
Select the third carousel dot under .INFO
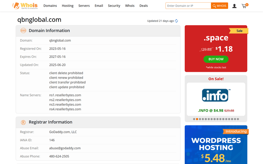[200, 119]
